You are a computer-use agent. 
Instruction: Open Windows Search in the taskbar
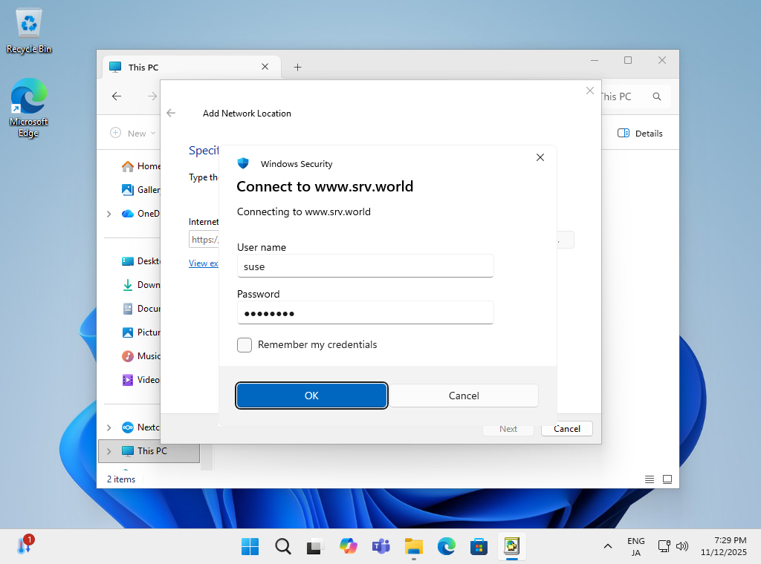point(282,546)
